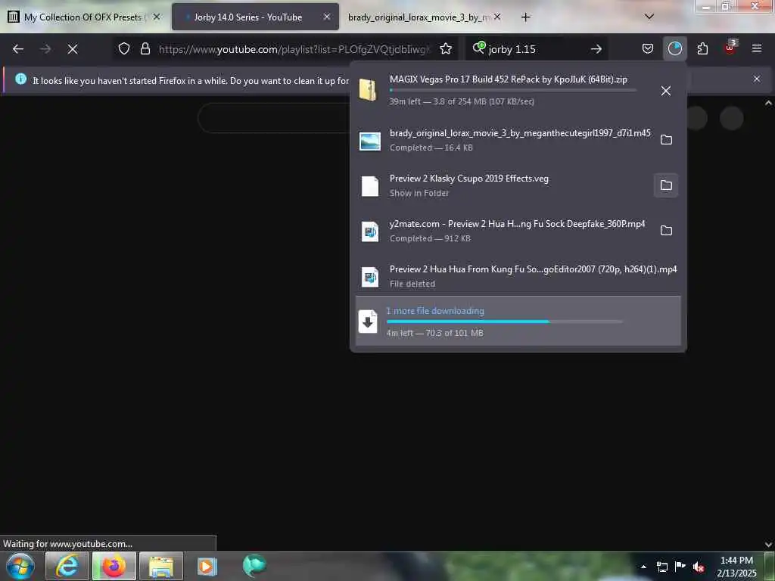The height and width of the screenshot is (581, 775).
Task: Open the tracking protection shield icon
Action: 124,49
